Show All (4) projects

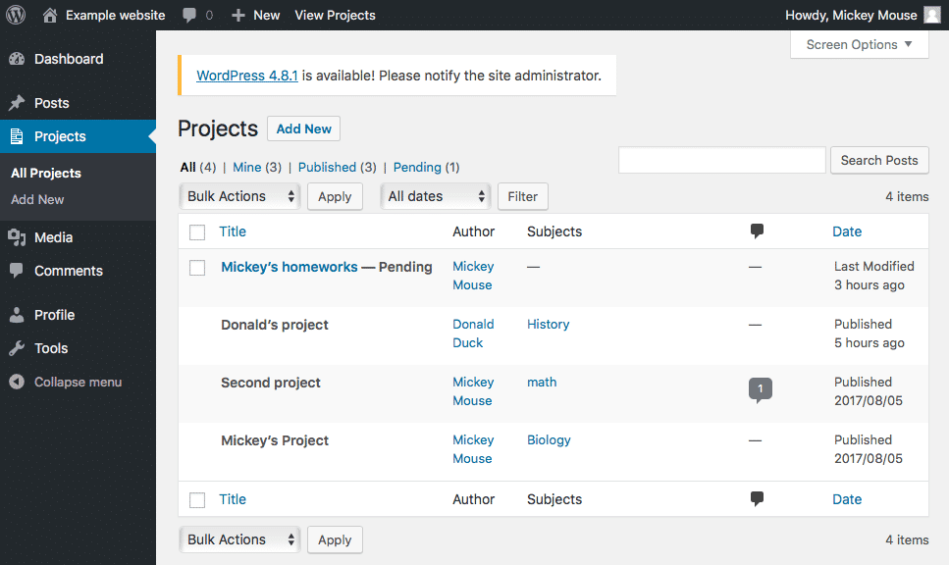point(198,167)
